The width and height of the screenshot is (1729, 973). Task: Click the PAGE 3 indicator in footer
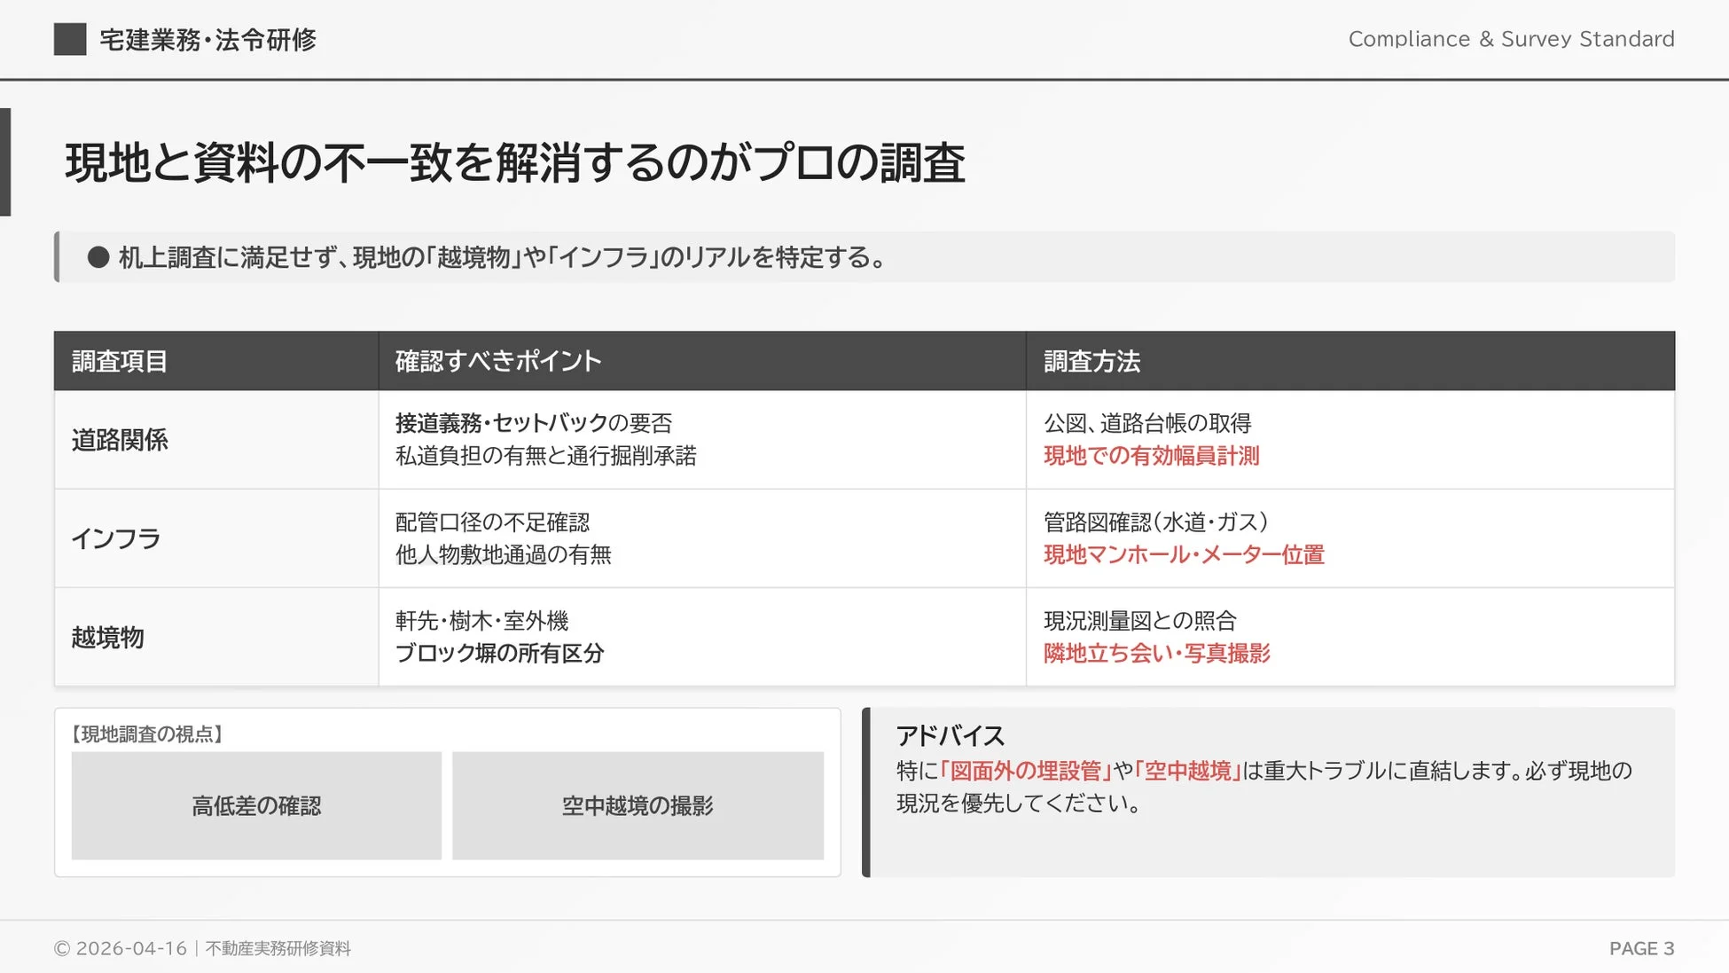(x=1642, y=947)
